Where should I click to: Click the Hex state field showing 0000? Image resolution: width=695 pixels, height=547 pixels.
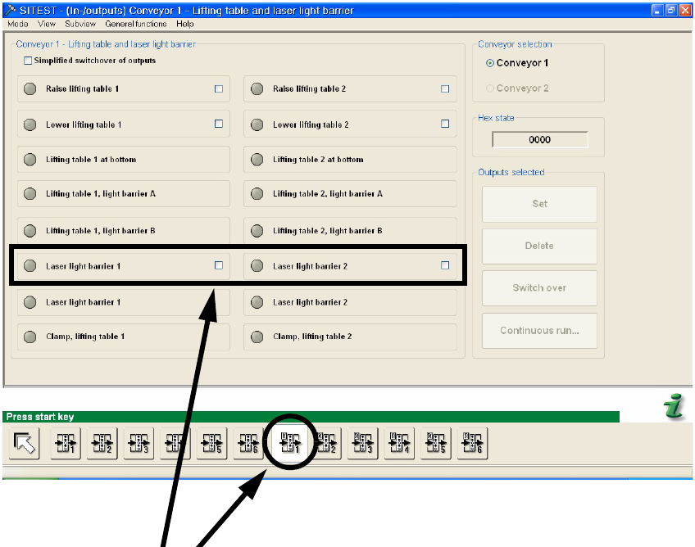tap(540, 139)
